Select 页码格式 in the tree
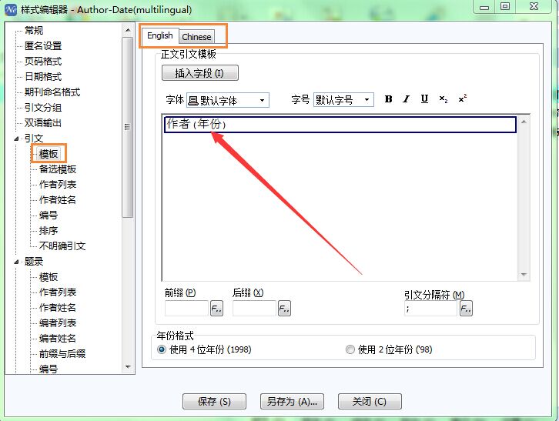Viewport: 559px width, 421px height. point(43,62)
